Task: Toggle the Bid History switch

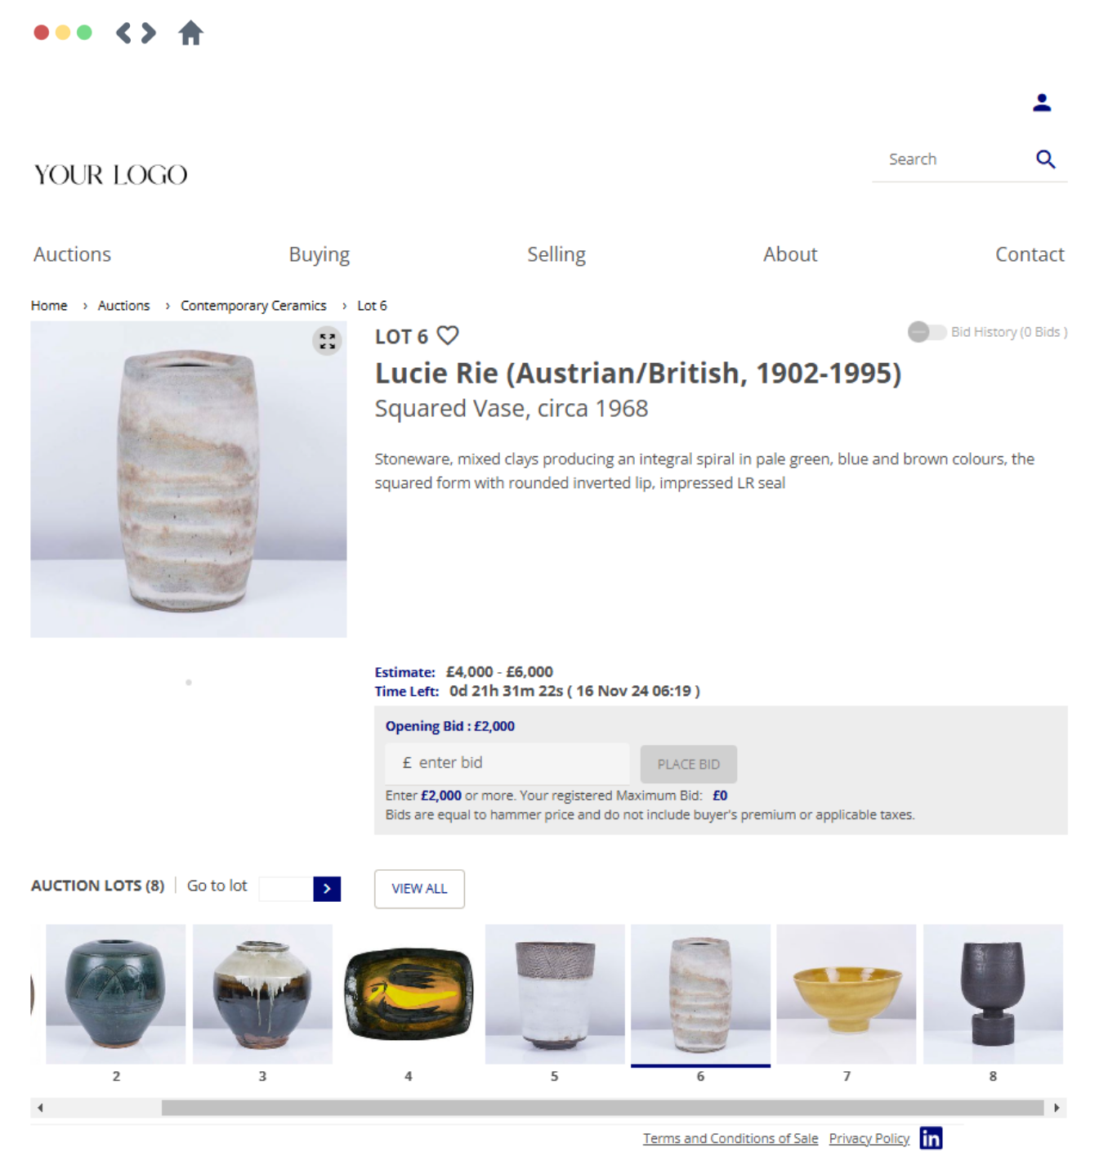Action: 927,332
